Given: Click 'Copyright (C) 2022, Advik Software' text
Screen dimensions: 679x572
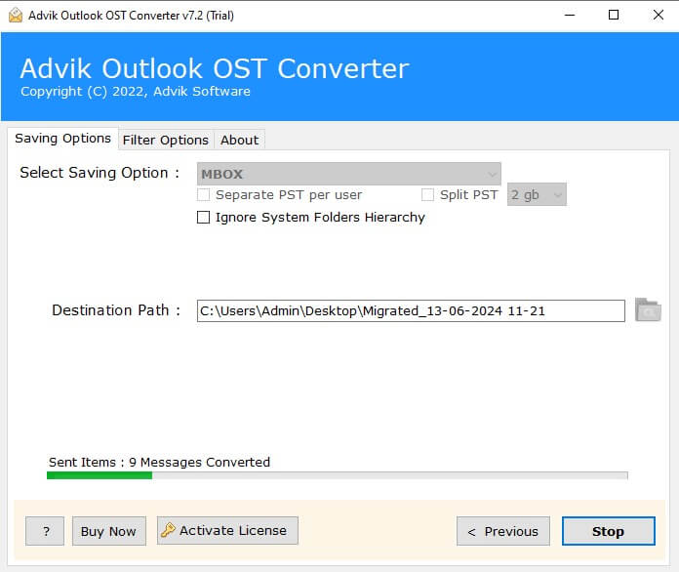Looking at the screenshot, I should point(135,92).
